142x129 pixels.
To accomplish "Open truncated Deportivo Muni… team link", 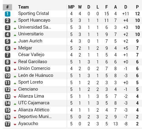I will point(35,116).
